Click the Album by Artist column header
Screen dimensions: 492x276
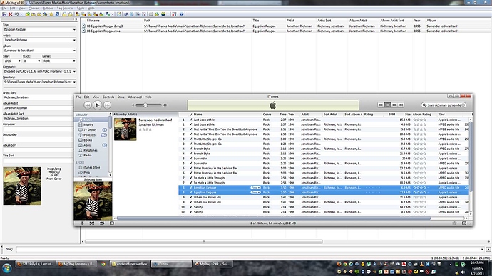(x=145, y=115)
